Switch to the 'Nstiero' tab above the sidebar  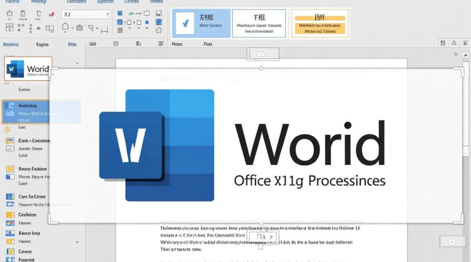coord(11,44)
